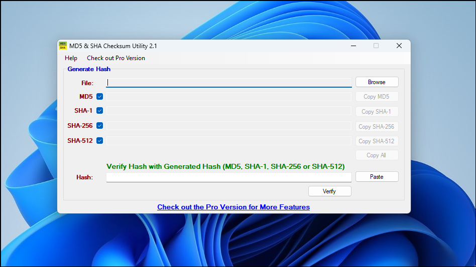Open the Pro Version for More Features link
Image resolution: width=476 pixels, height=267 pixels.
coord(233,207)
